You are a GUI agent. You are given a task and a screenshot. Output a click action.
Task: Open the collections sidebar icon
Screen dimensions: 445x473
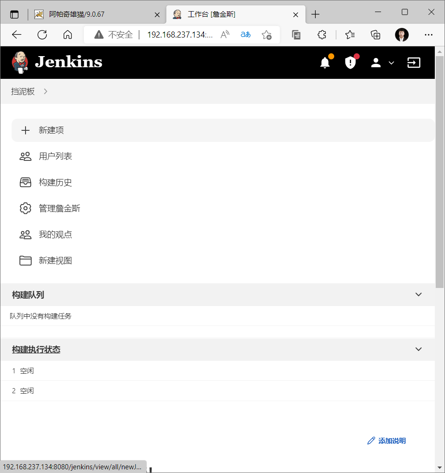coord(296,35)
